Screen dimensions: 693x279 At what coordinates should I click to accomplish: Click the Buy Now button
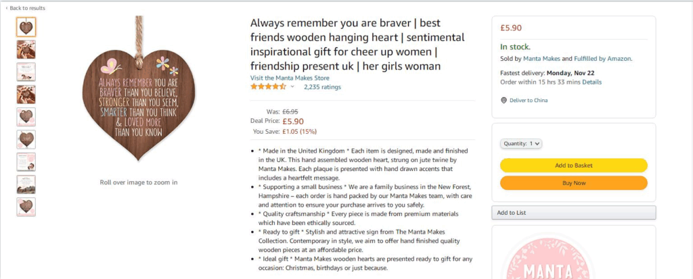tap(574, 183)
